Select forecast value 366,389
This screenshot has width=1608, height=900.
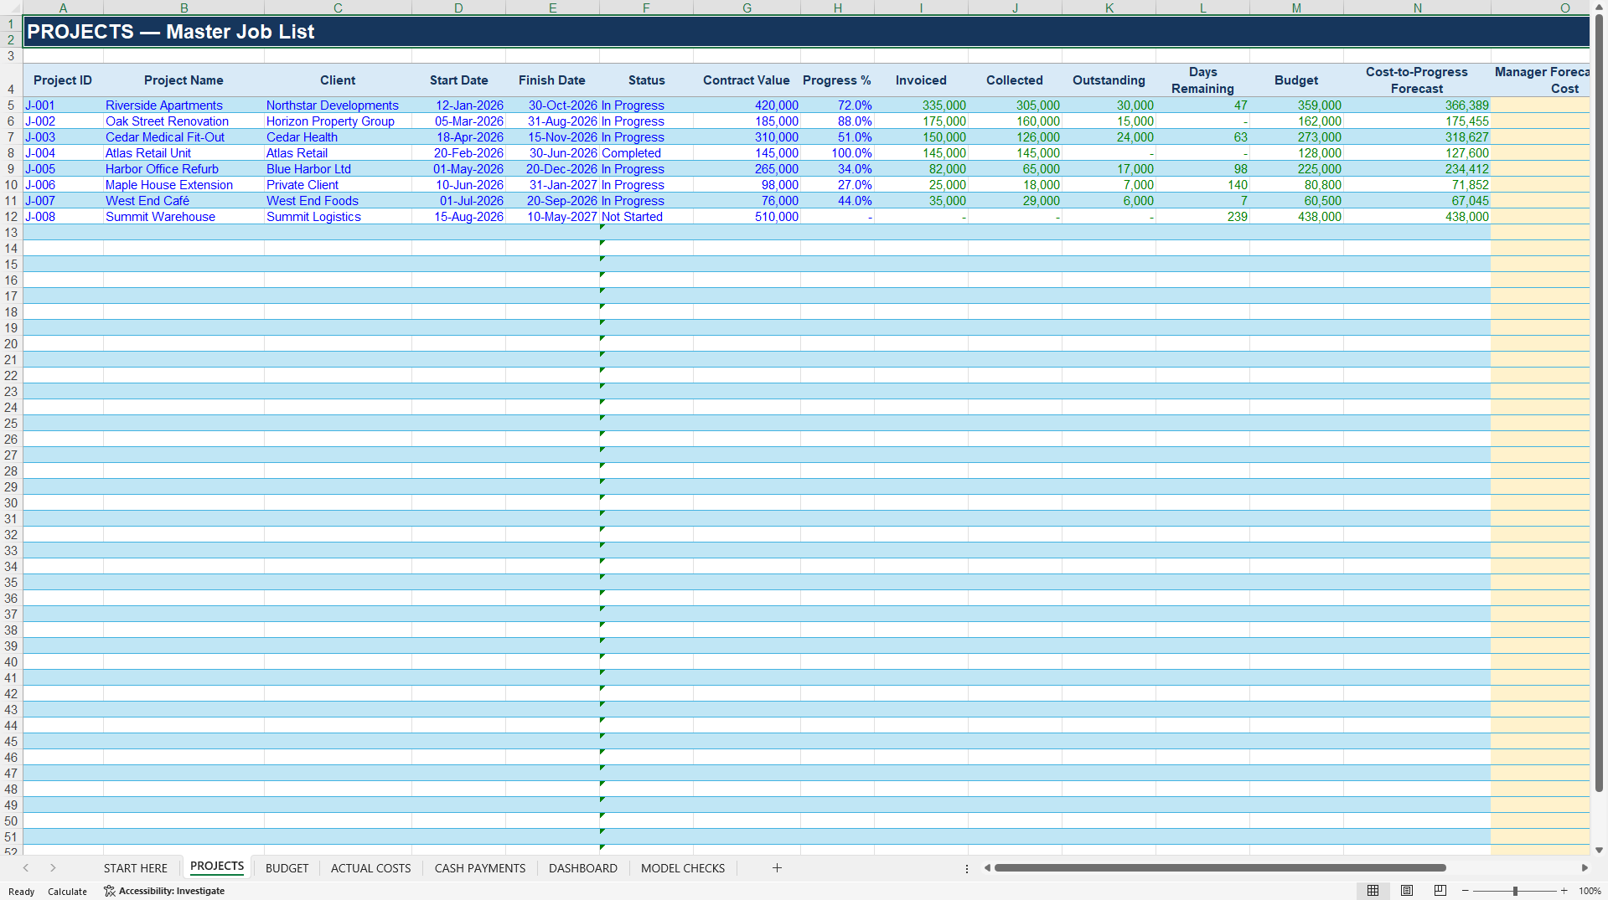1417,105
